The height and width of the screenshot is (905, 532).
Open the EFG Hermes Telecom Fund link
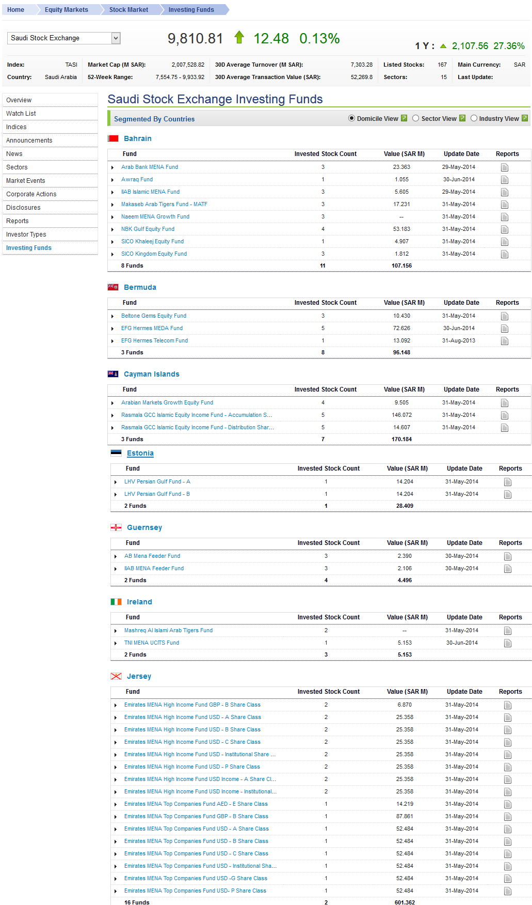[x=154, y=341]
